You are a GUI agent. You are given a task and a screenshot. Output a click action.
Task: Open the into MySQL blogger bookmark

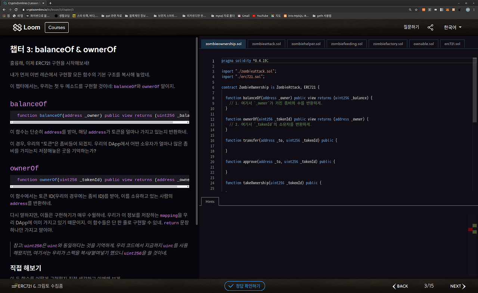[297, 16]
